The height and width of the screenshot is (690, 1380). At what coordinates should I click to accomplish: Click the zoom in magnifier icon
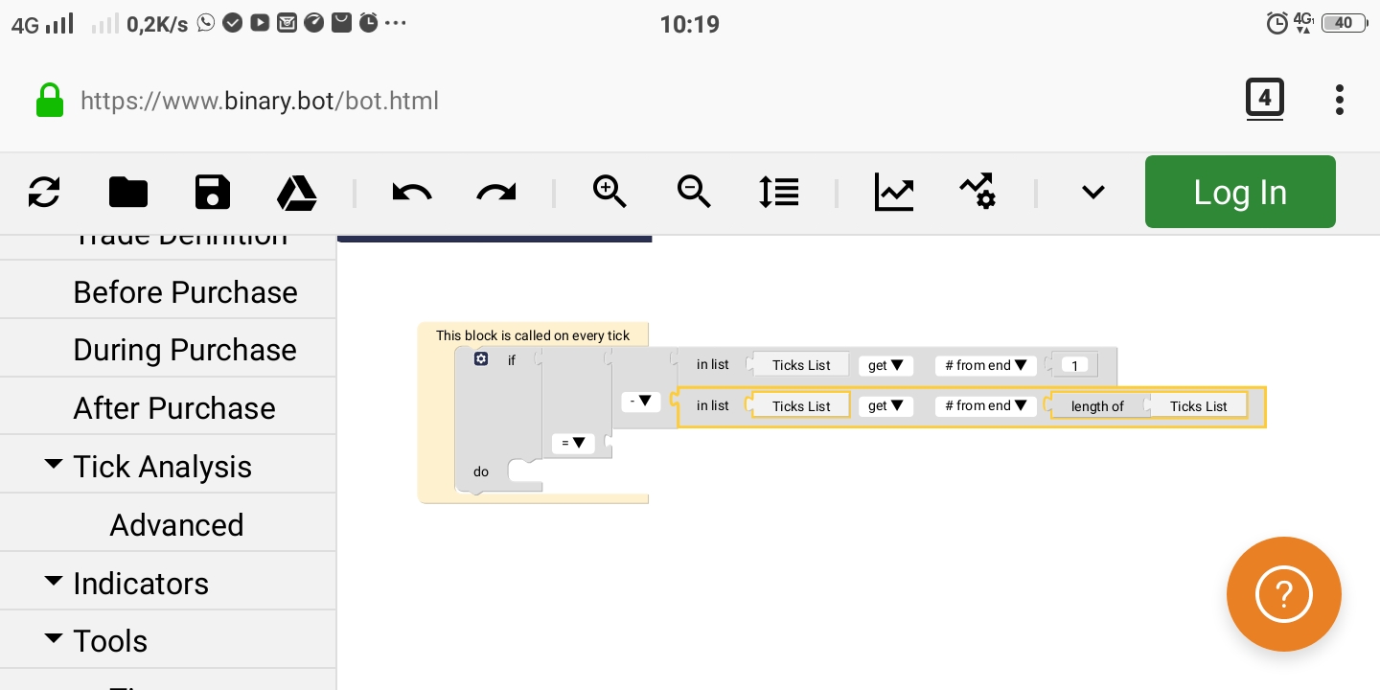point(609,193)
